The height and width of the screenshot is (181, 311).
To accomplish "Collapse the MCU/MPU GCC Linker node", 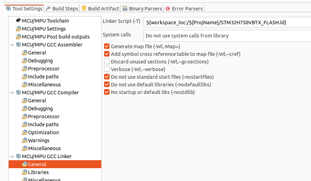I will point(12,156).
